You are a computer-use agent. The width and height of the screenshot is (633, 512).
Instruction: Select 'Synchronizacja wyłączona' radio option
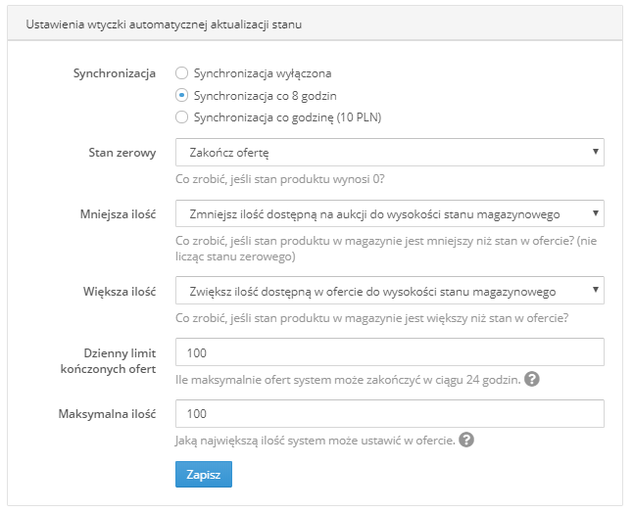point(181,73)
